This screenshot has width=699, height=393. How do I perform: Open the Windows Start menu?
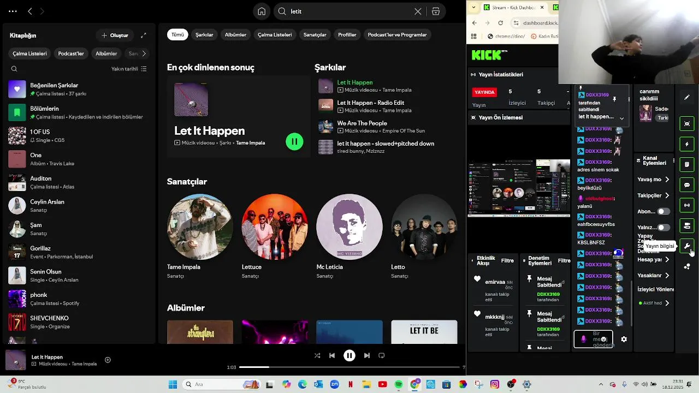pos(173,384)
